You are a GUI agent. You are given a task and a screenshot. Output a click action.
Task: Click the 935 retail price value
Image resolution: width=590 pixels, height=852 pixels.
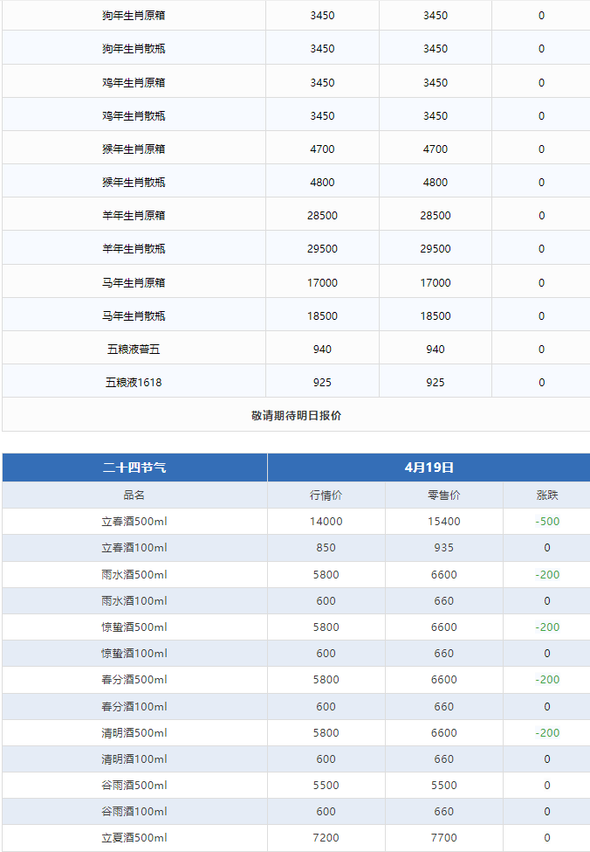click(x=444, y=547)
